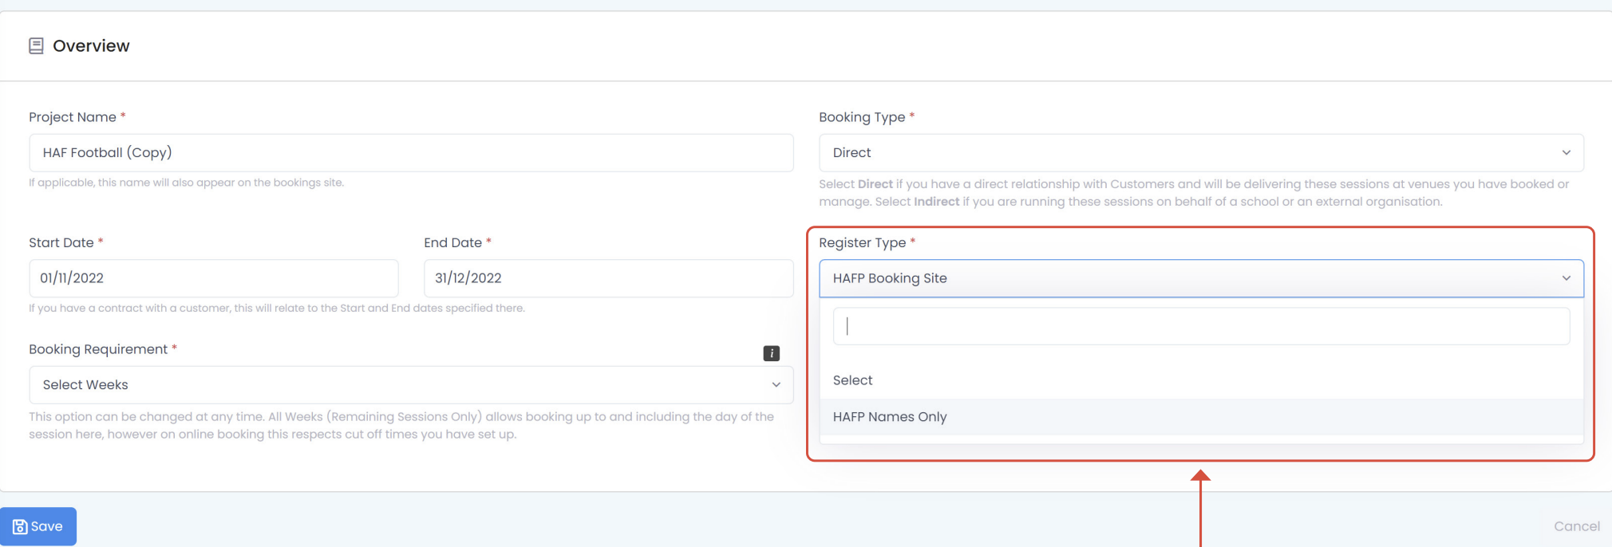
Task: Open the Booking Type dropdown
Action: (x=1201, y=152)
